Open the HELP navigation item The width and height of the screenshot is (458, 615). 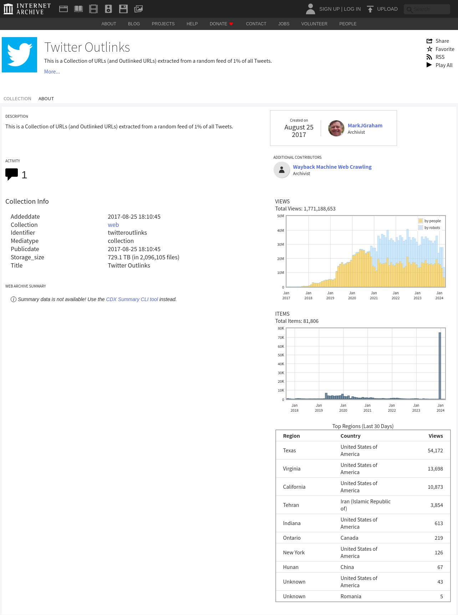click(x=192, y=24)
